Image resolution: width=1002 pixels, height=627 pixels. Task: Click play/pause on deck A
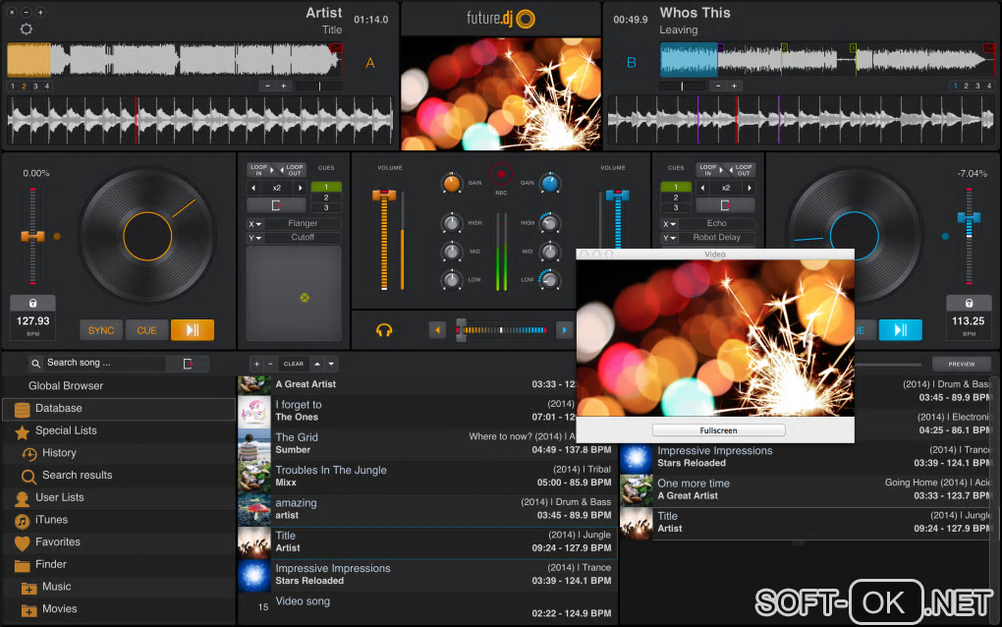point(192,330)
